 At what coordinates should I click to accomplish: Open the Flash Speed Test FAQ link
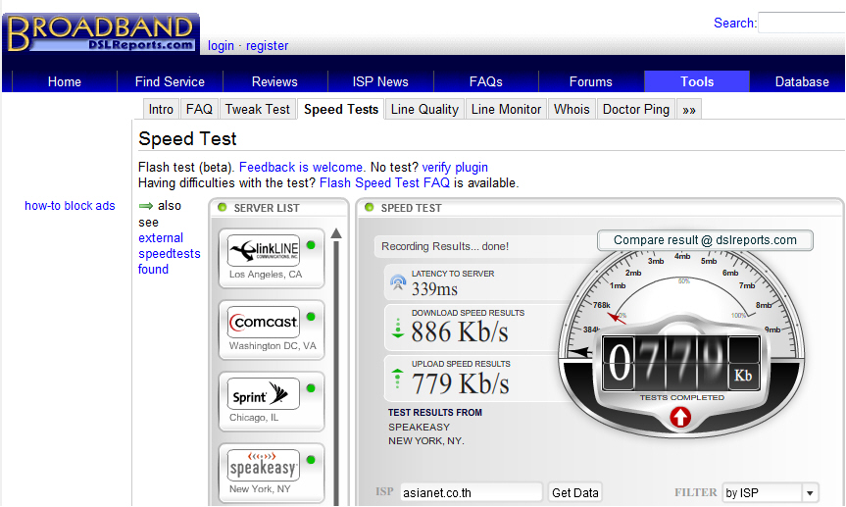384,183
